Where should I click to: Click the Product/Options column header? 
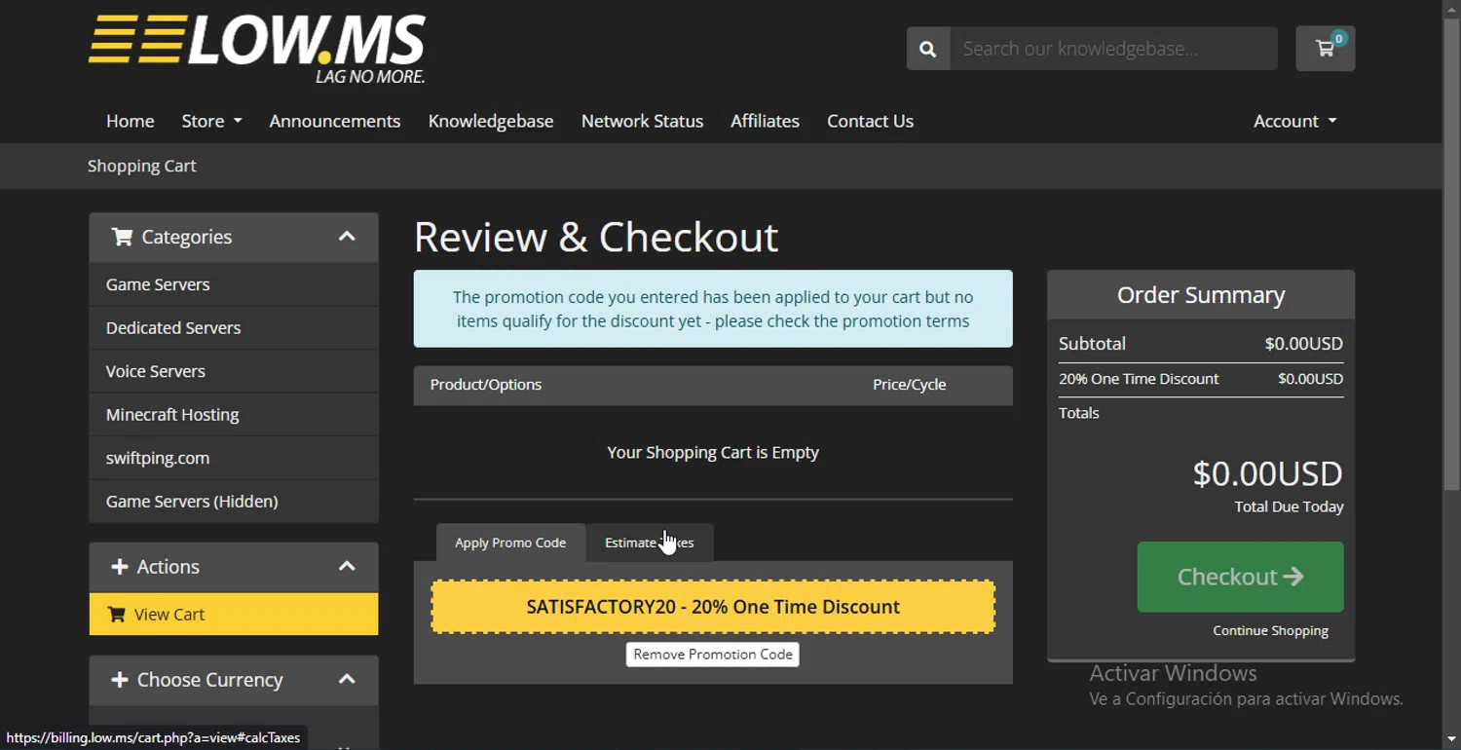[x=486, y=385]
